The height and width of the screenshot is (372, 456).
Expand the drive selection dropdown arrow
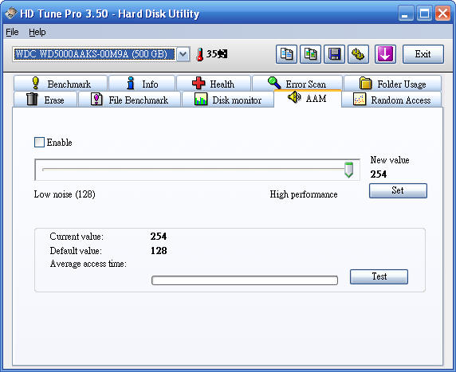pyautogui.click(x=183, y=54)
